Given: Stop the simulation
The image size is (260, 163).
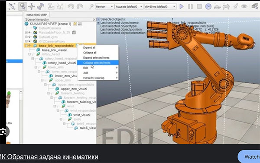Looking at the screenshot, I should coord(199,6).
